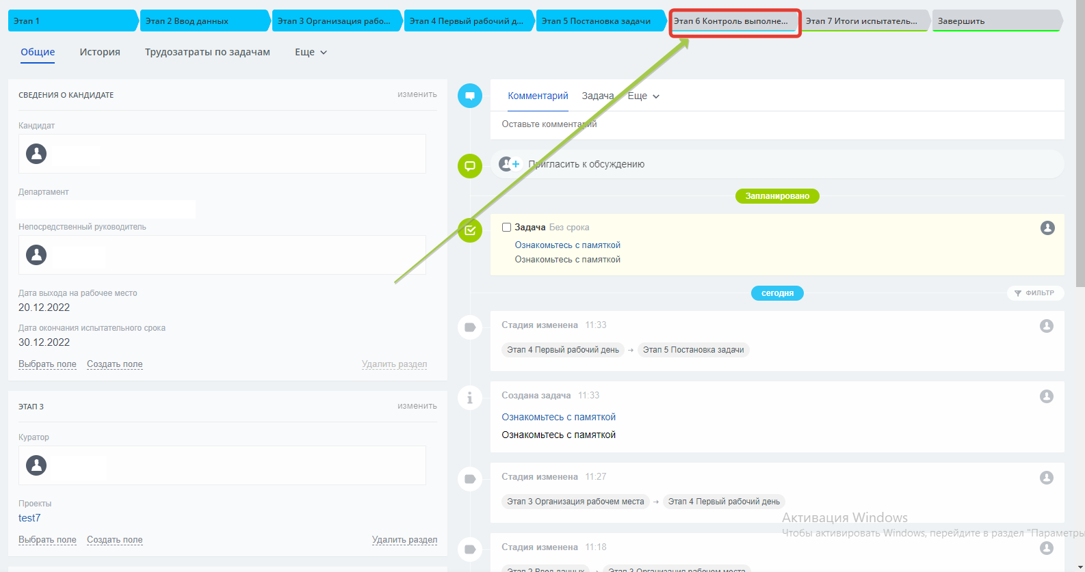Select stage Этап 3 Организация рабо...
The height and width of the screenshot is (572, 1085).
(337, 21)
